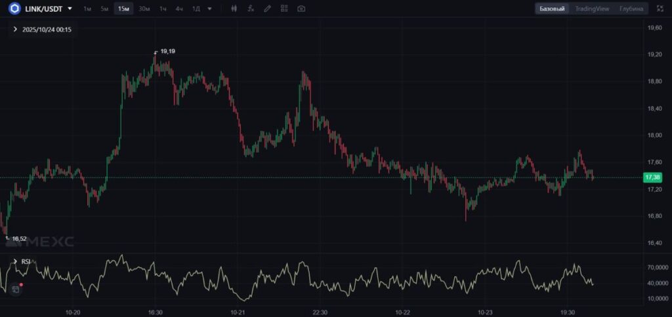Viewport: 672px width, 317px height.
Task: Expand the 2025/10/24 candle info legend
Action: tap(15, 29)
